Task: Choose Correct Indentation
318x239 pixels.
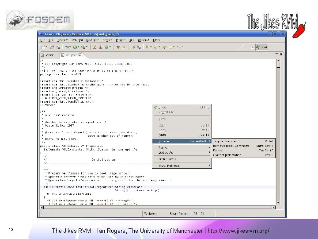Action: click(x=243, y=155)
